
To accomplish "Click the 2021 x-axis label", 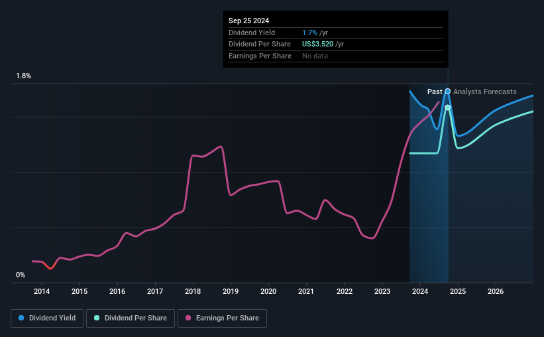I will (x=306, y=291).
